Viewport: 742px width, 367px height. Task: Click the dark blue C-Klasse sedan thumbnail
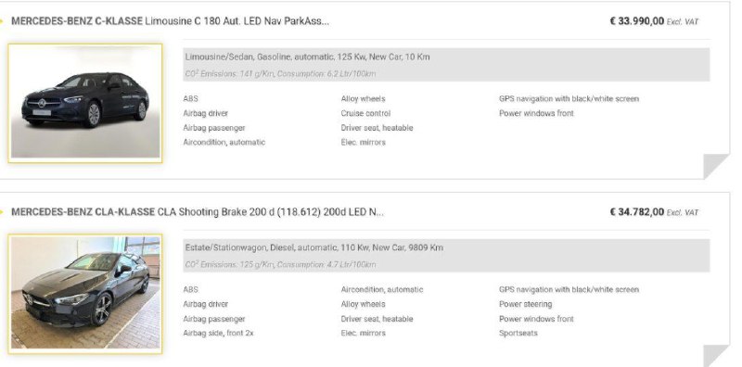[x=85, y=103]
